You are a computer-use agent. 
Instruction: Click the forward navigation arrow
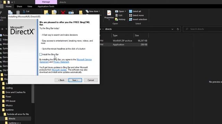tap(2, 29)
